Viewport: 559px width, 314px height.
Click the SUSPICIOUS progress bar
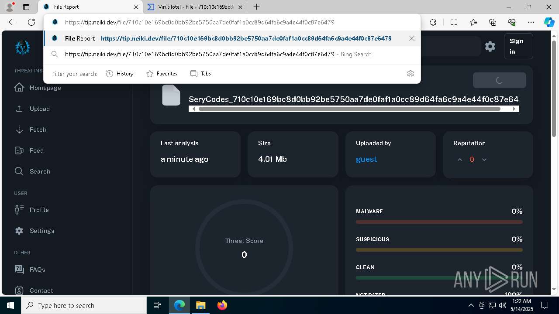pos(439,250)
